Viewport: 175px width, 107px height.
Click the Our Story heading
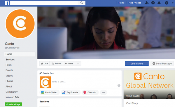tap(132, 103)
